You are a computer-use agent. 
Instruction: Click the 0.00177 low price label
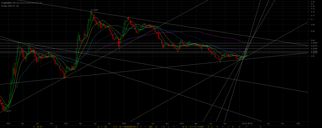[x=8, y=111]
